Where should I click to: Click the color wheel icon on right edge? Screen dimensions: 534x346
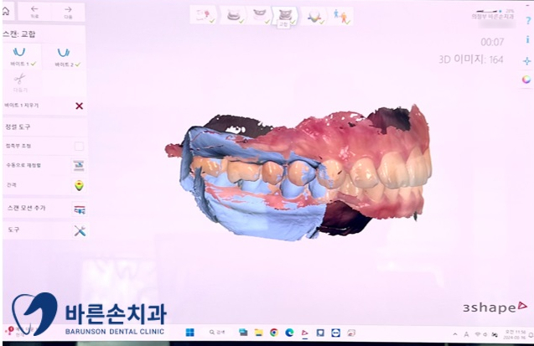[x=526, y=80]
